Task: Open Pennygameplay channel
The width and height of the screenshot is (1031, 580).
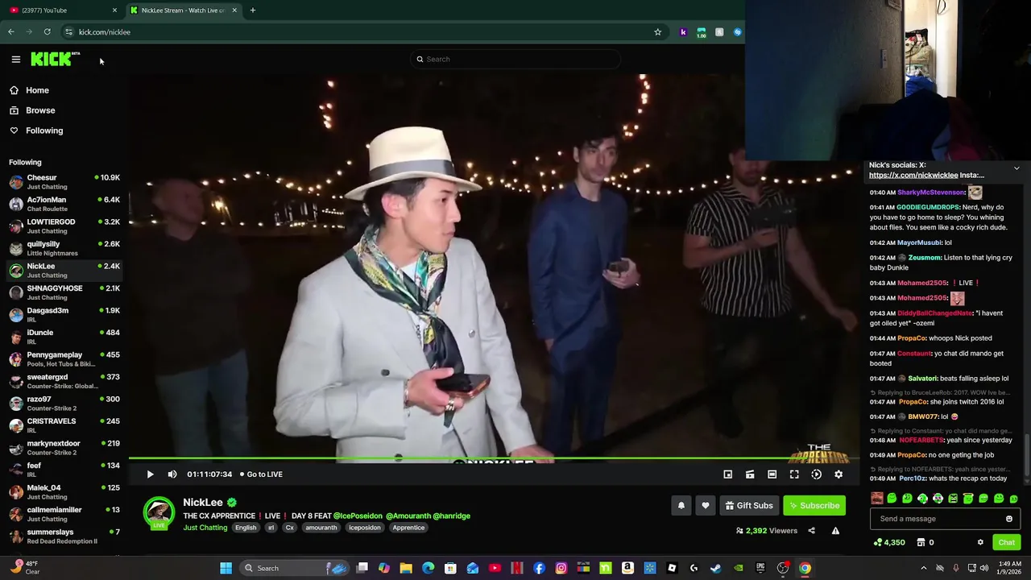Action: pos(63,358)
